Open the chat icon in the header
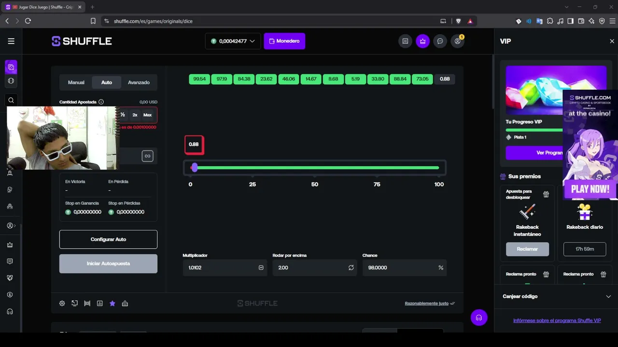The width and height of the screenshot is (618, 347). click(x=440, y=41)
